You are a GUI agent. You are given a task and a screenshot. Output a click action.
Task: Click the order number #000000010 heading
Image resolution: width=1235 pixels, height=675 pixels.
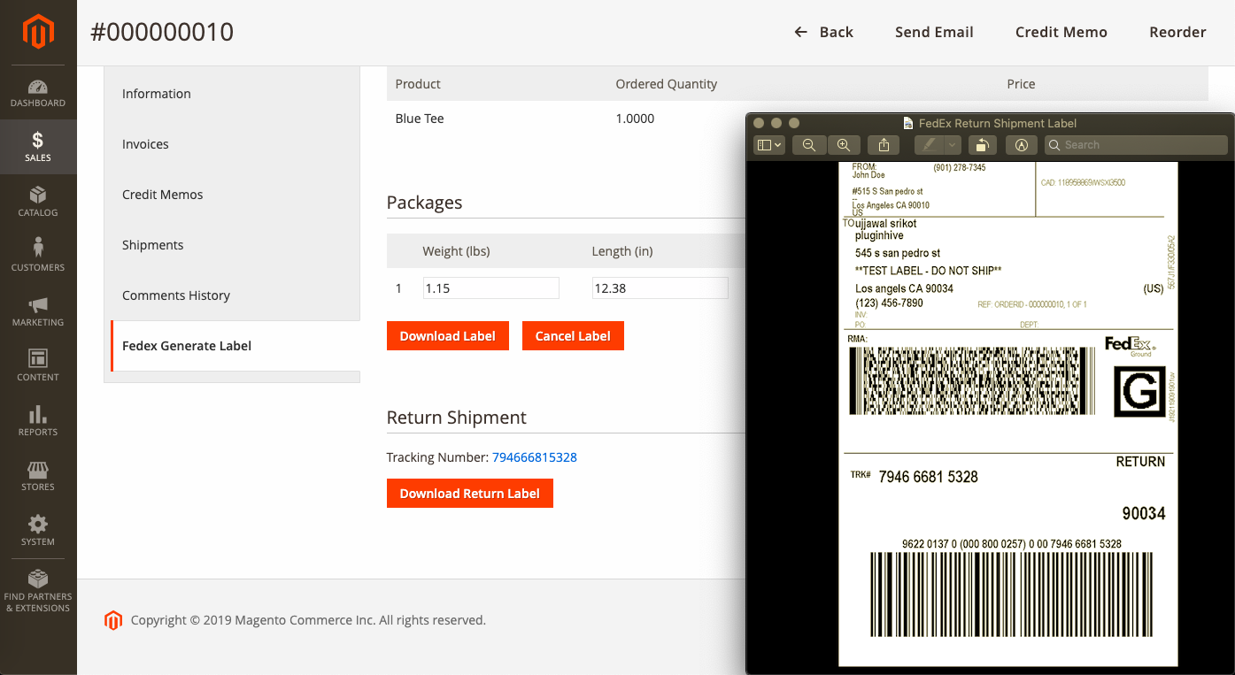(162, 33)
